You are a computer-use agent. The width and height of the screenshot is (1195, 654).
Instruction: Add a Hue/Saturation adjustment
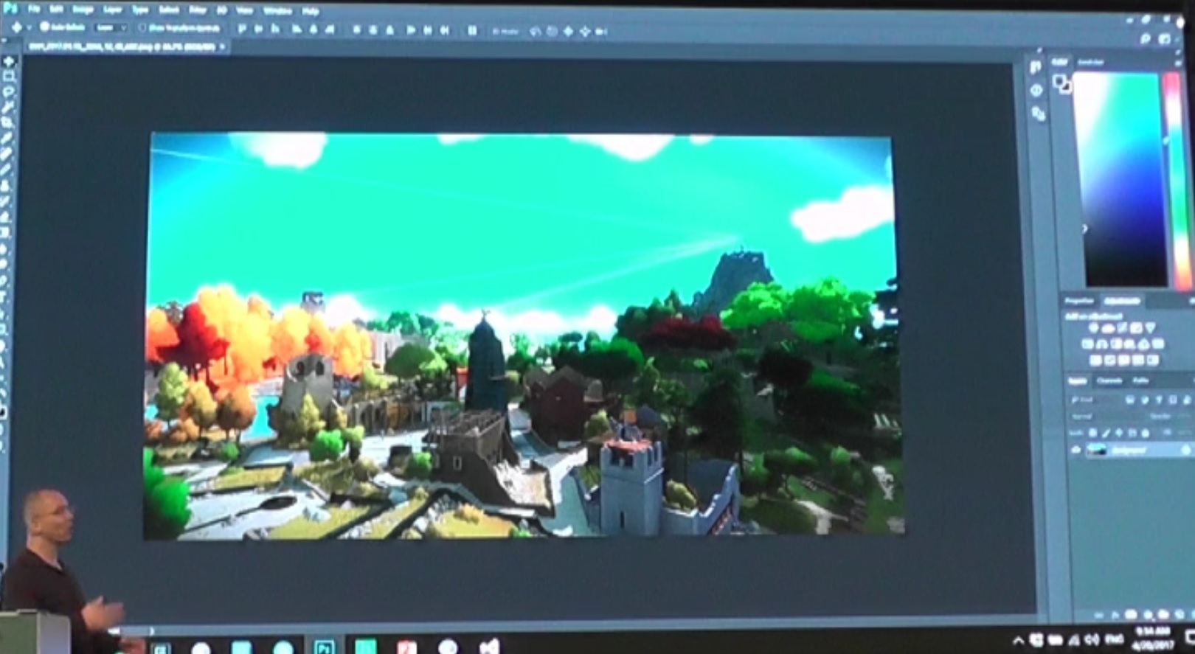pos(1087,344)
